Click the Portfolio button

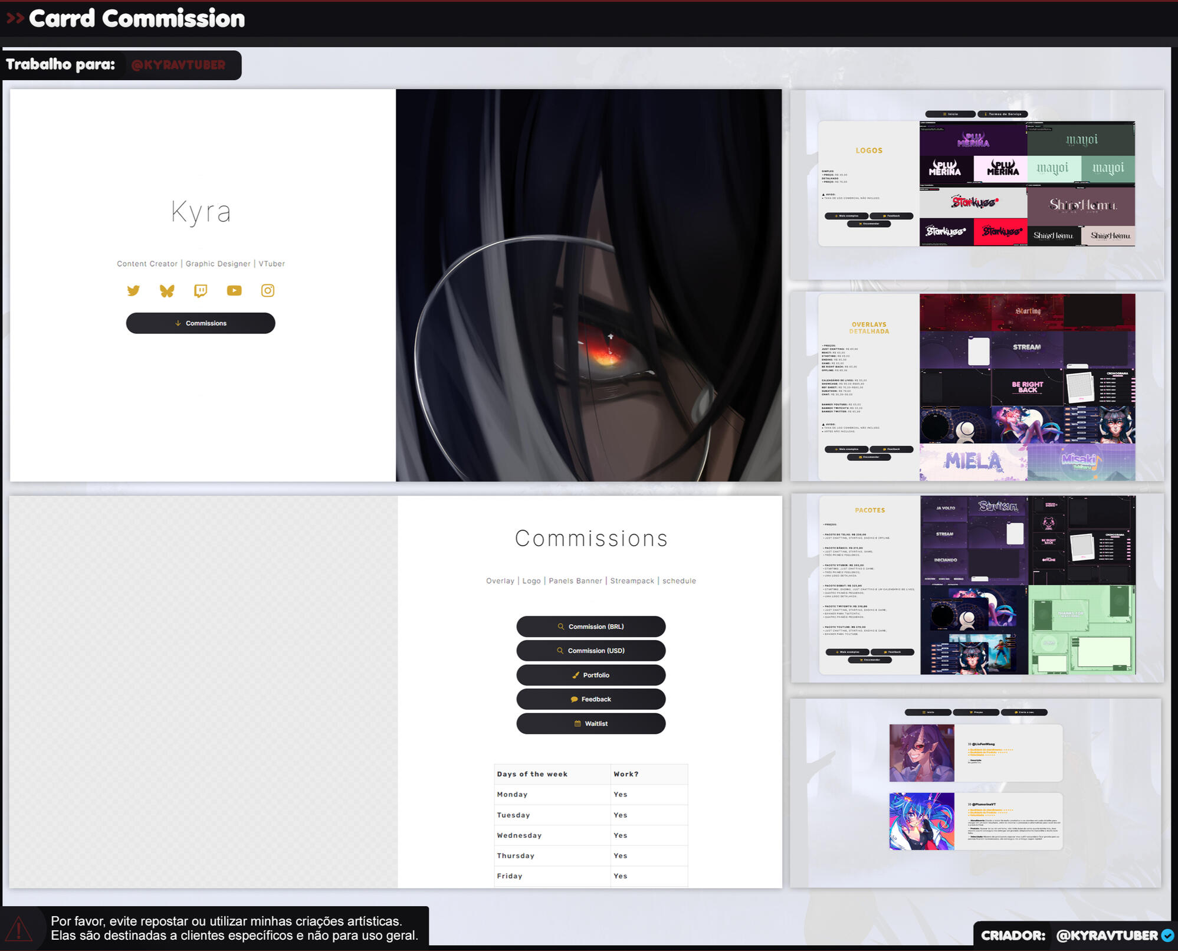click(x=590, y=675)
